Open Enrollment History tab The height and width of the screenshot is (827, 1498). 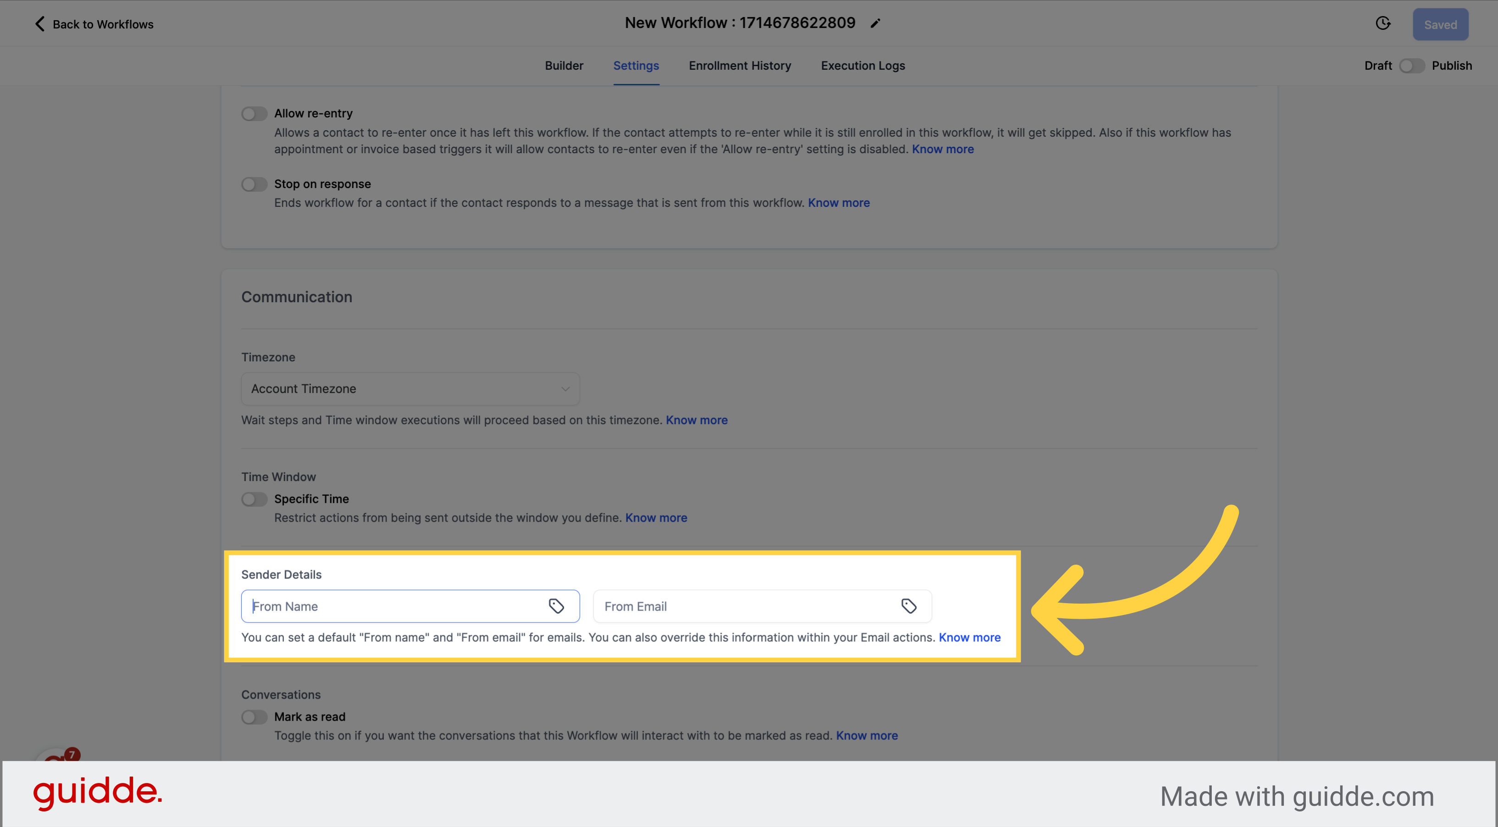click(x=740, y=66)
